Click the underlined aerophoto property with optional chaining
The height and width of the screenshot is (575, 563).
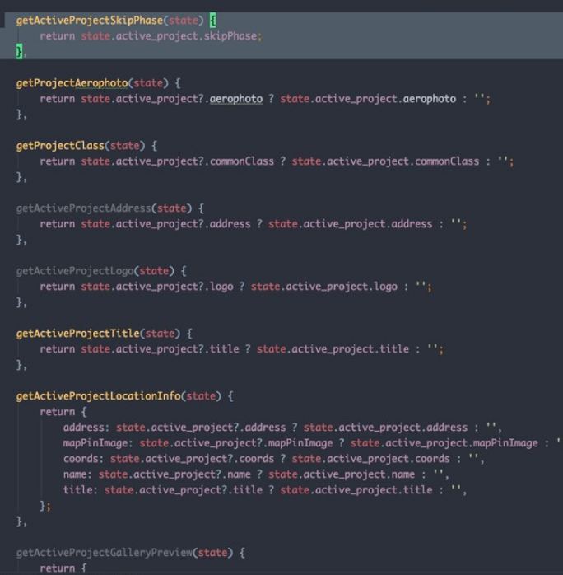coord(236,99)
